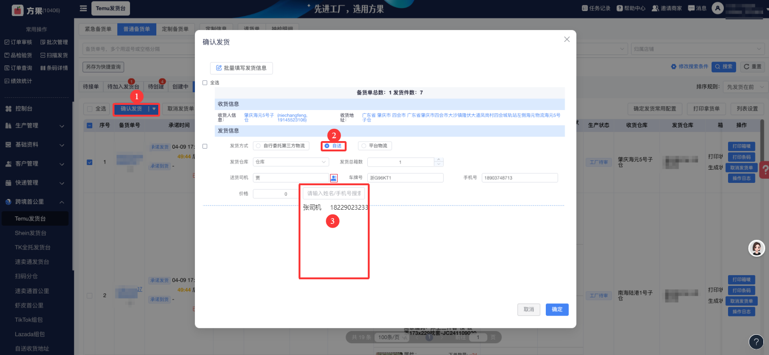769x355 pixels.
Task: Click 确定发货常用配置 button
Action: pyautogui.click(x=655, y=109)
